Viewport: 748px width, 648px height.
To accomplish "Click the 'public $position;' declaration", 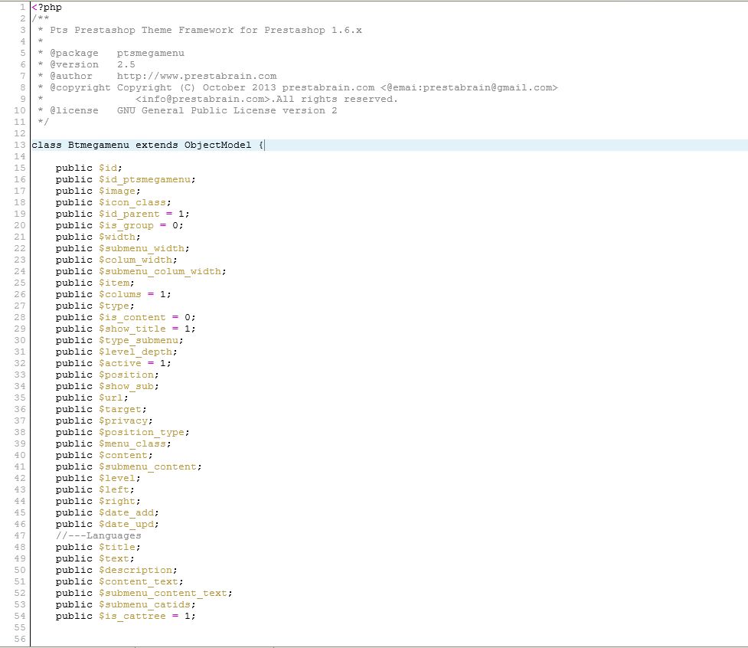I will tap(107, 375).
